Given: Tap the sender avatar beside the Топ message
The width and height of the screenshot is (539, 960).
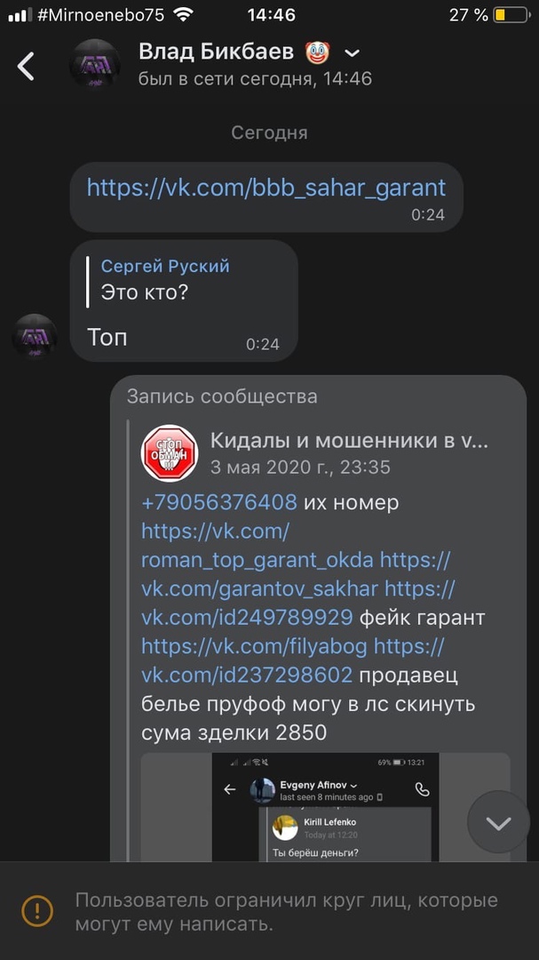Looking at the screenshot, I should [35, 337].
